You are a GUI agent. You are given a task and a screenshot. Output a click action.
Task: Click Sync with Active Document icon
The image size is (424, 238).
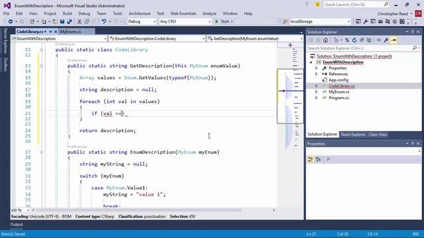347,40
